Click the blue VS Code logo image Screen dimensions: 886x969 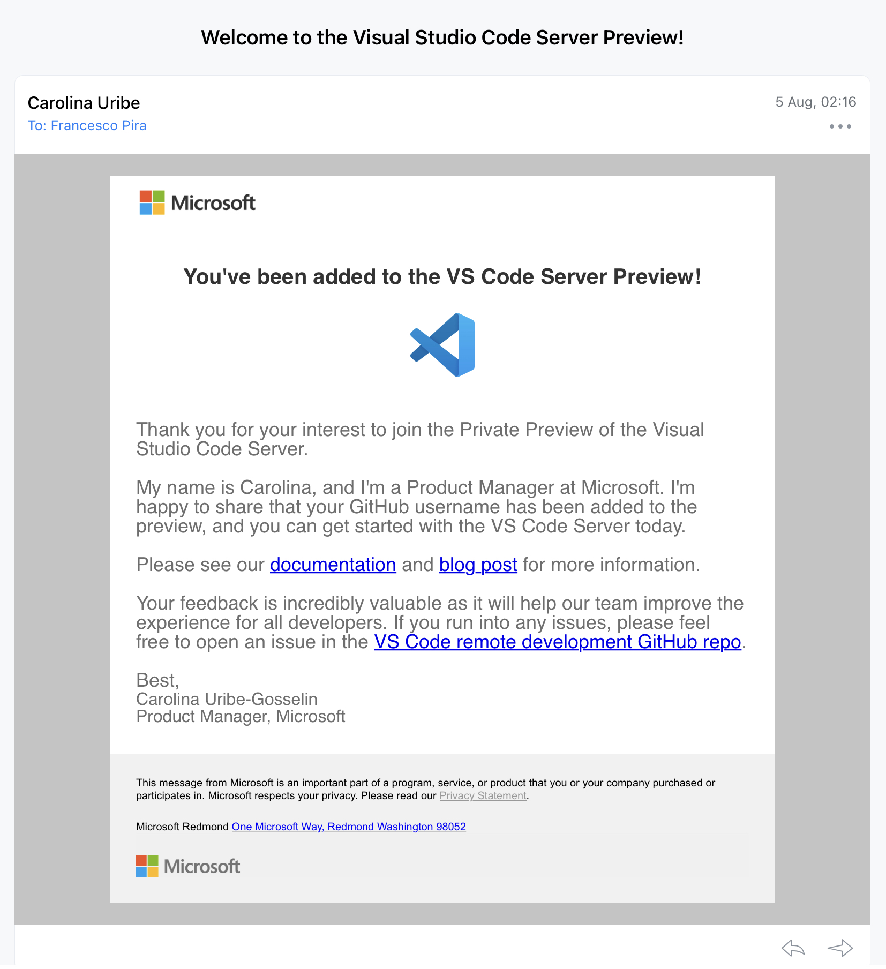pos(442,345)
